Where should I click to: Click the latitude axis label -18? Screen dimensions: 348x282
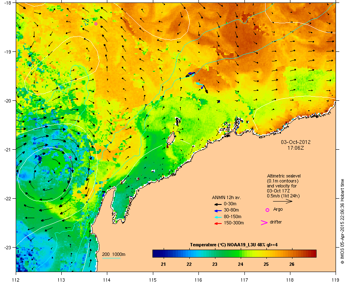point(7,3)
